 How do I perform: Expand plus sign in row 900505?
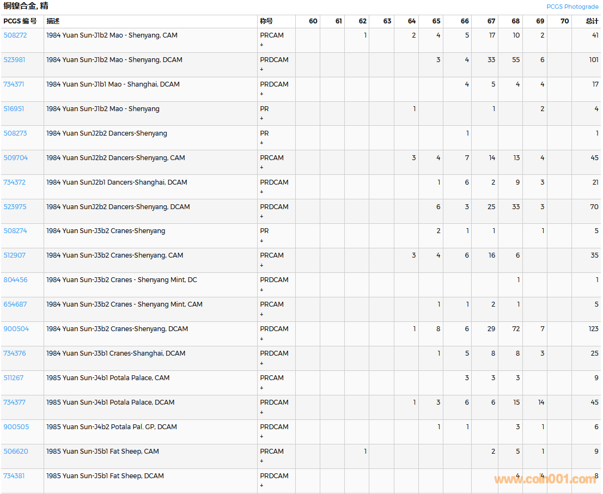click(261, 437)
